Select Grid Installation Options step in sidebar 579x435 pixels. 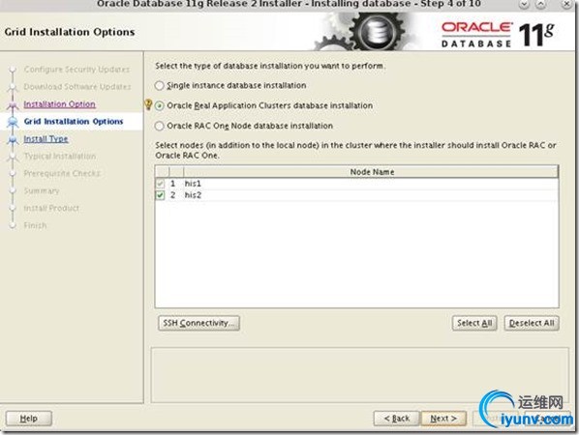[74, 122]
